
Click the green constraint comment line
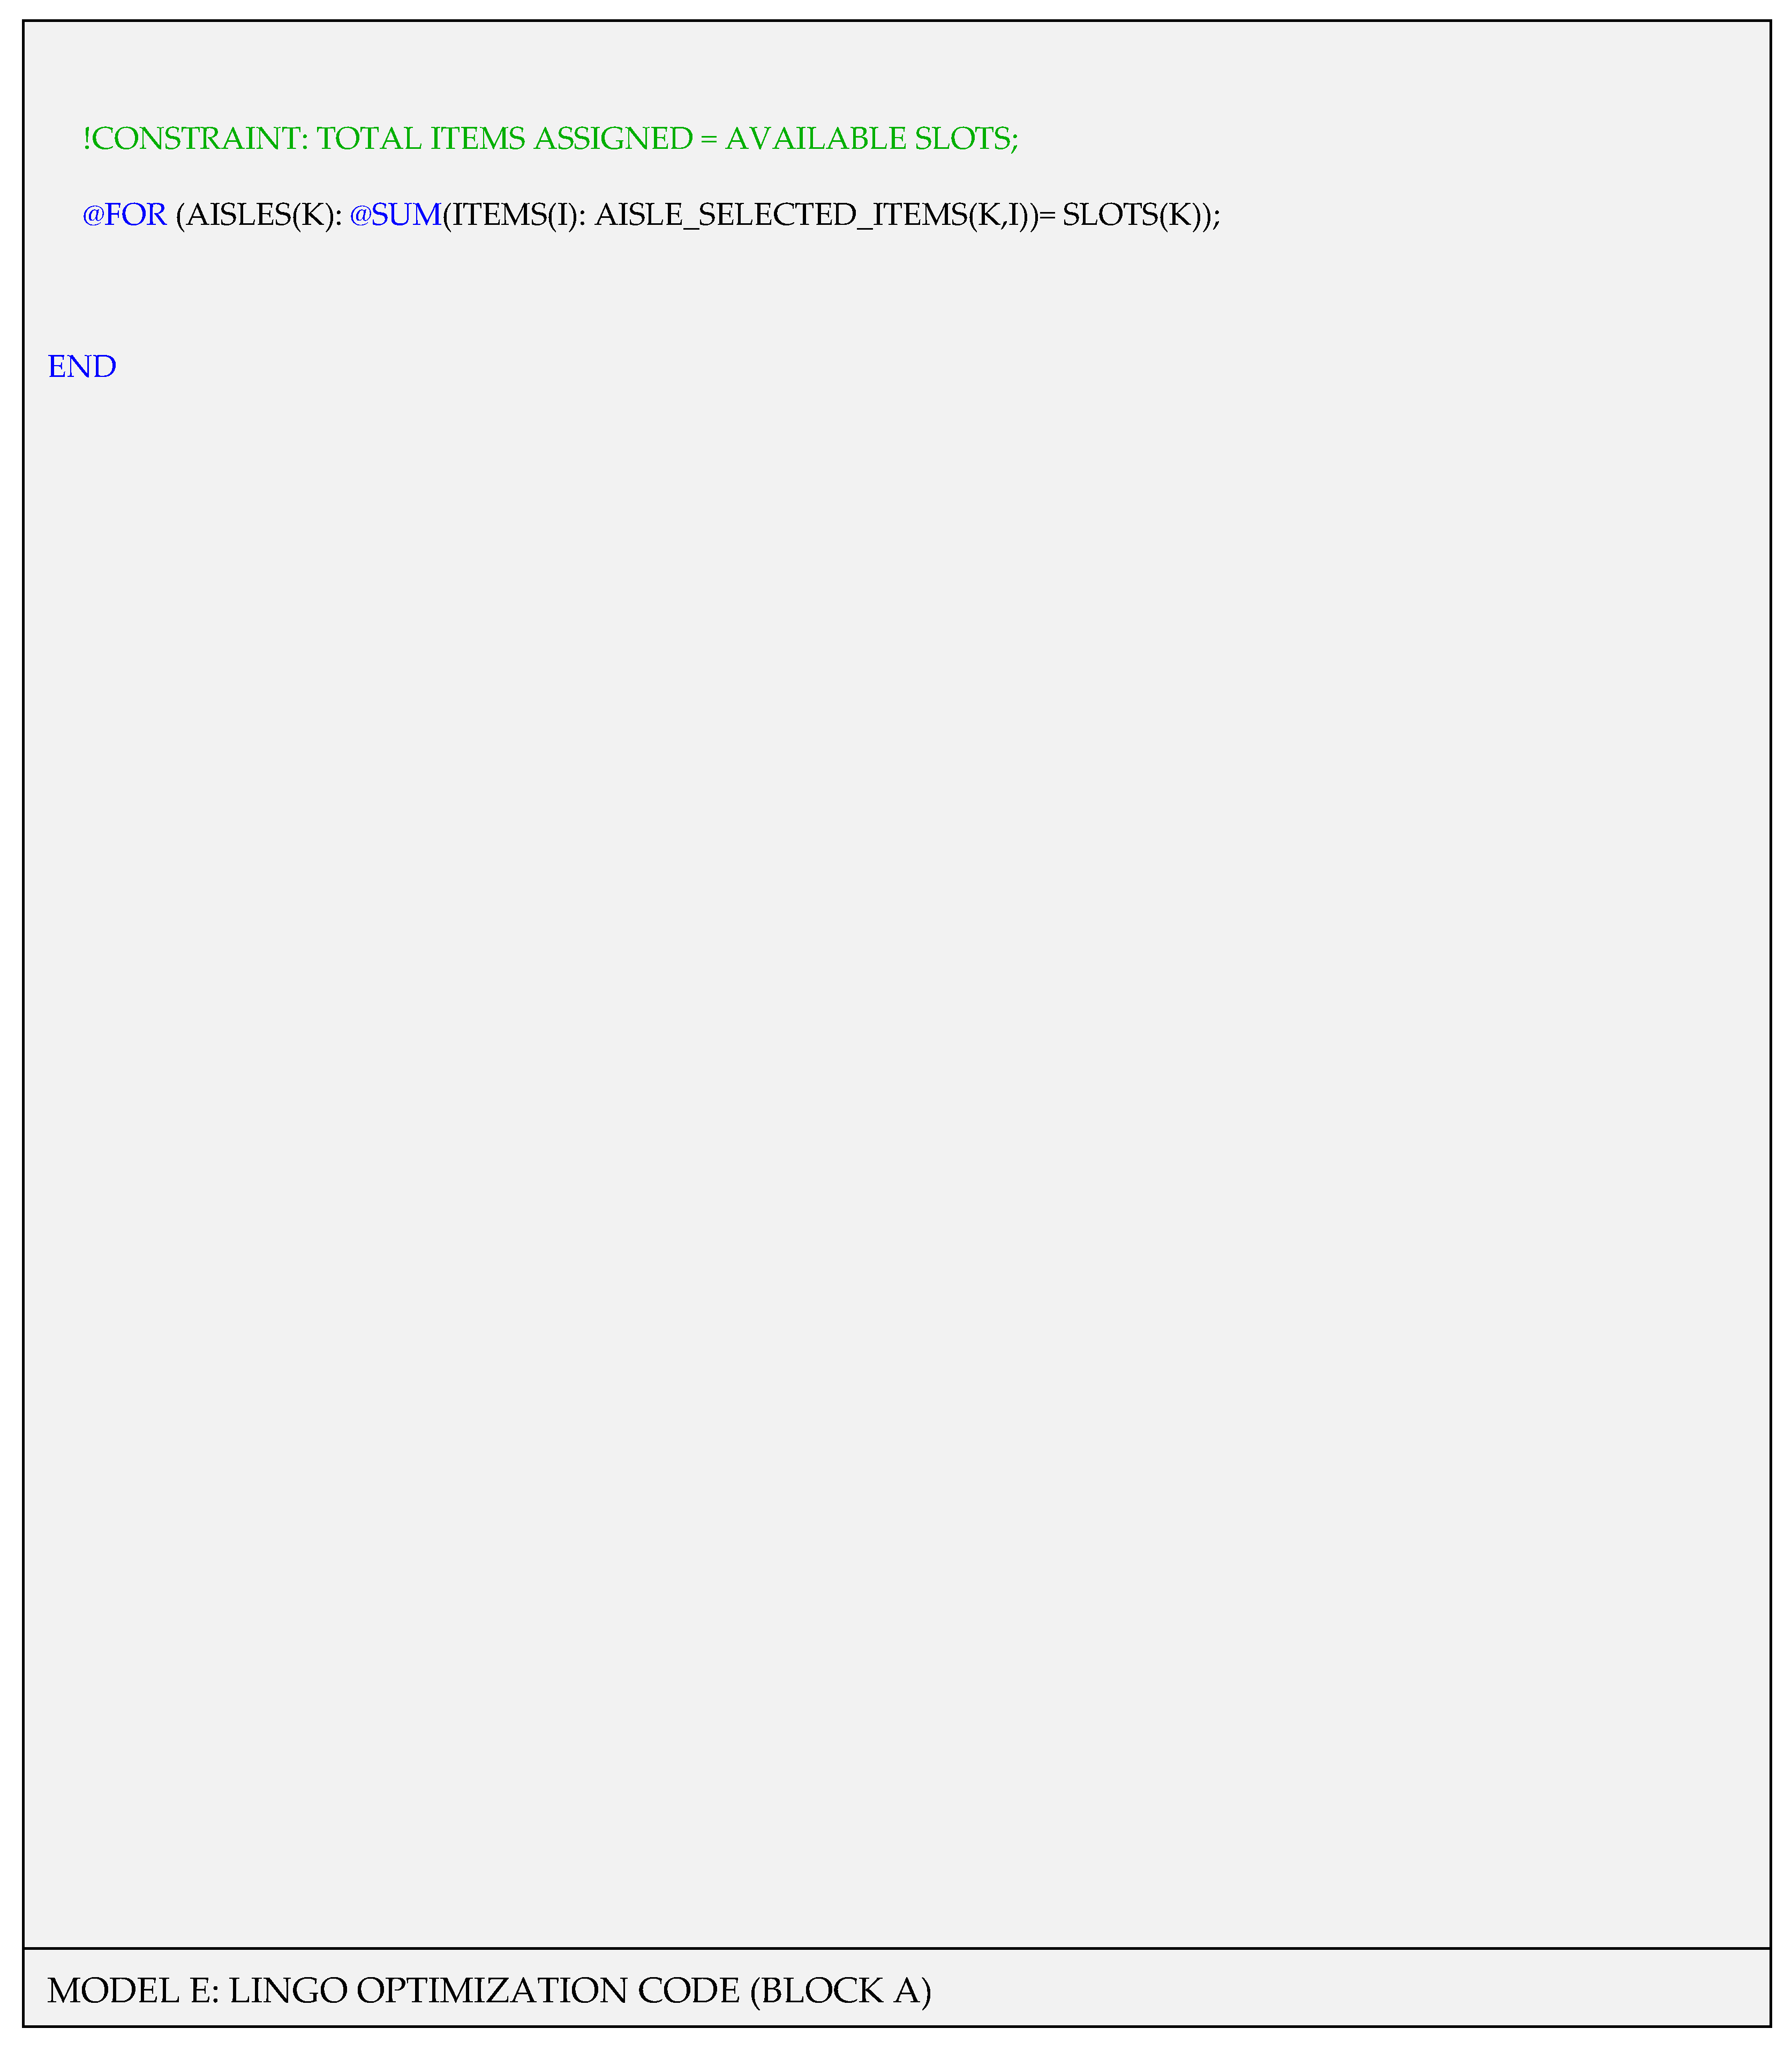(550, 139)
